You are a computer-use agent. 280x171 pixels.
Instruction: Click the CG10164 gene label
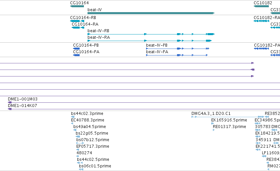[79, 3]
